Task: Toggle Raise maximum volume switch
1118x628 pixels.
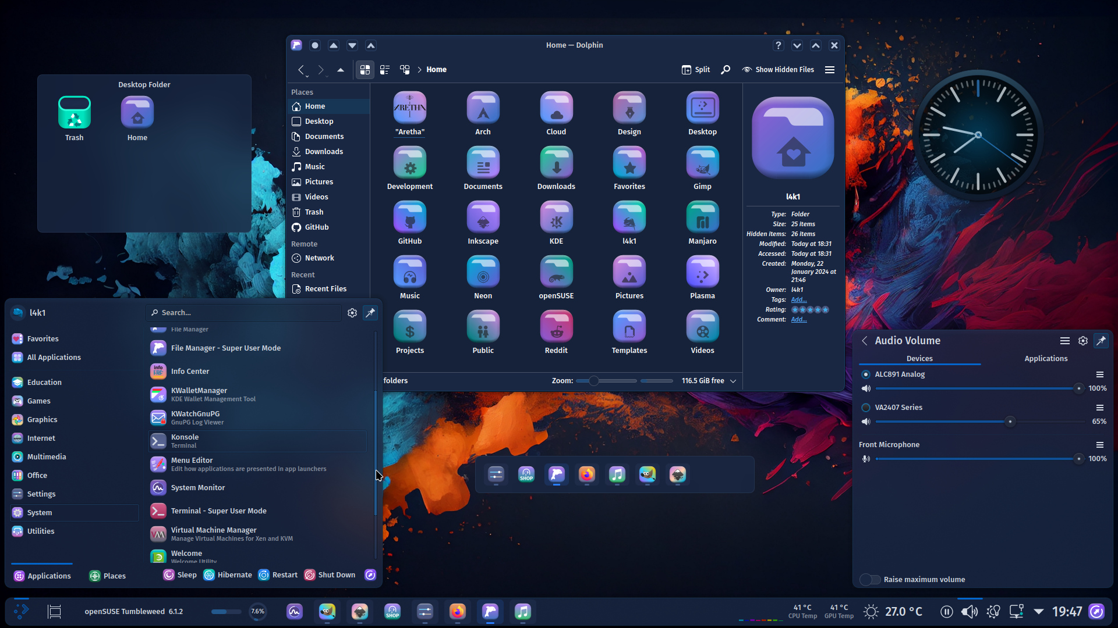Action: [870, 580]
